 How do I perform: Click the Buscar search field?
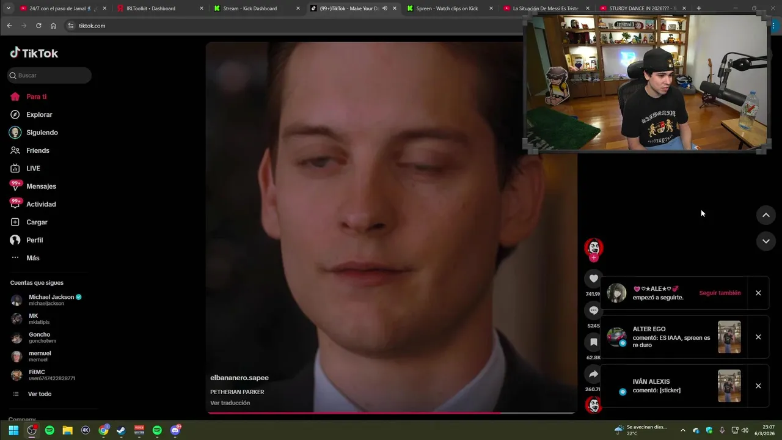tap(49, 75)
